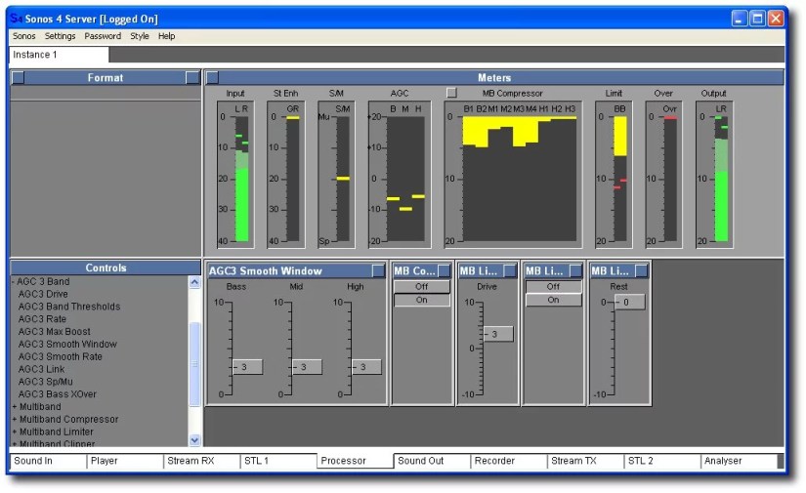
Task: Collapse the AGC 3 Band tree group
Action: click(14, 281)
